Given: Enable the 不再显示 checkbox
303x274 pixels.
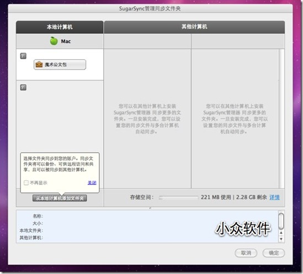Looking at the screenshot, I should [x=26, y=183].
